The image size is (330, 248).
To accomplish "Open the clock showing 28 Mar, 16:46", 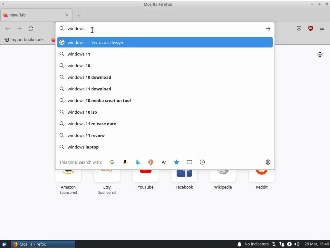I will click(316, 244).
